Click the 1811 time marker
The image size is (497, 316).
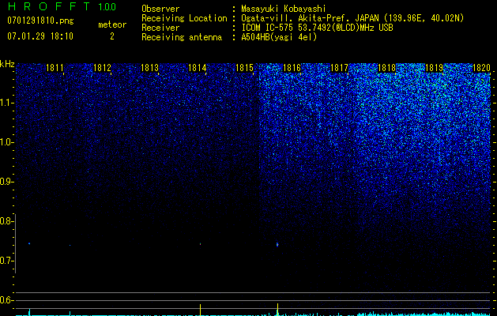(x=55, y=68)
